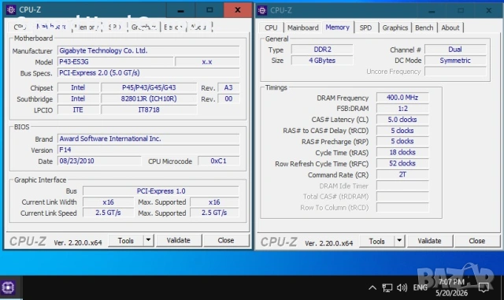This screenshot has height=300, width=504.
Task: Show hidden tray icons chevron
Action: (372, 287)
